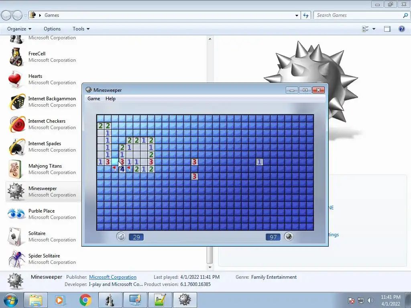The width and height of the screenshot is (411, 308).
Task: Click the timer clock icon in Minesweeper
Action: pos(121,237)
